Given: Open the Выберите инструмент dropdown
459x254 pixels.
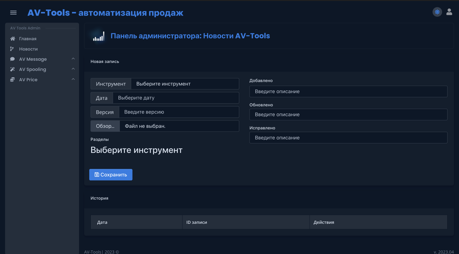Looking at the screenshot, I should pos(185,84).
